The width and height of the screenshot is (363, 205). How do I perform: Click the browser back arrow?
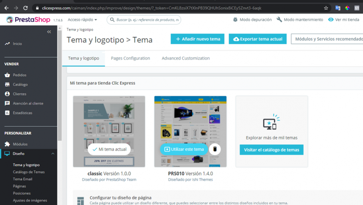pos(7,8)
